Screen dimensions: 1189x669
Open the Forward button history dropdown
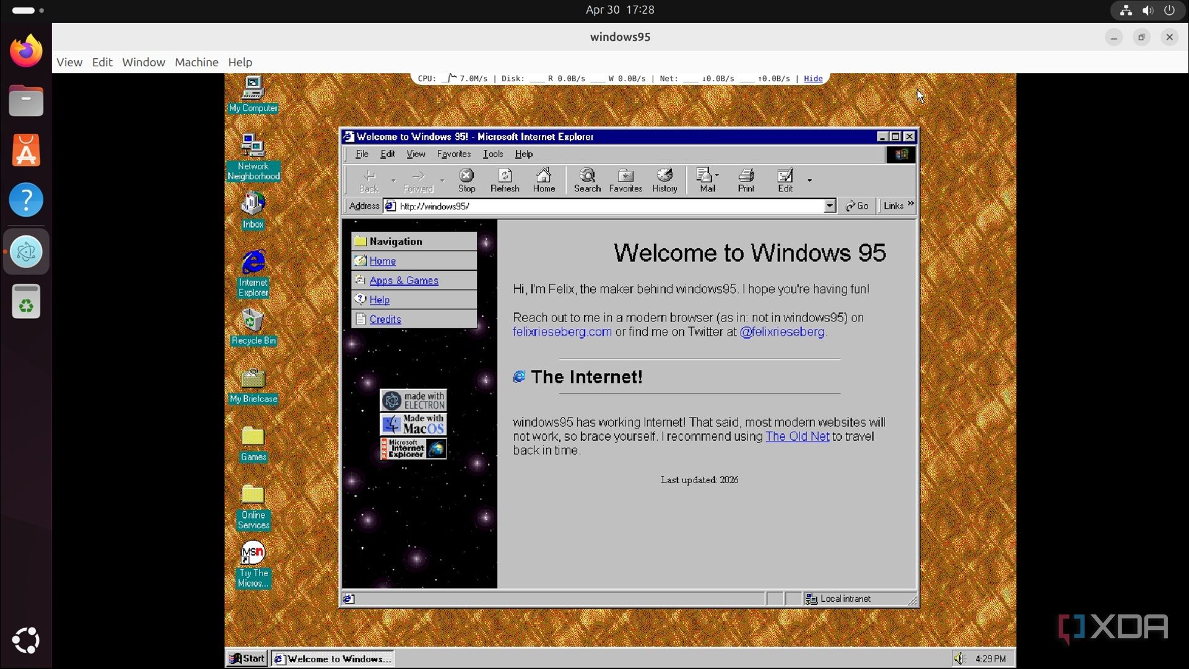[x=442, y=181]
